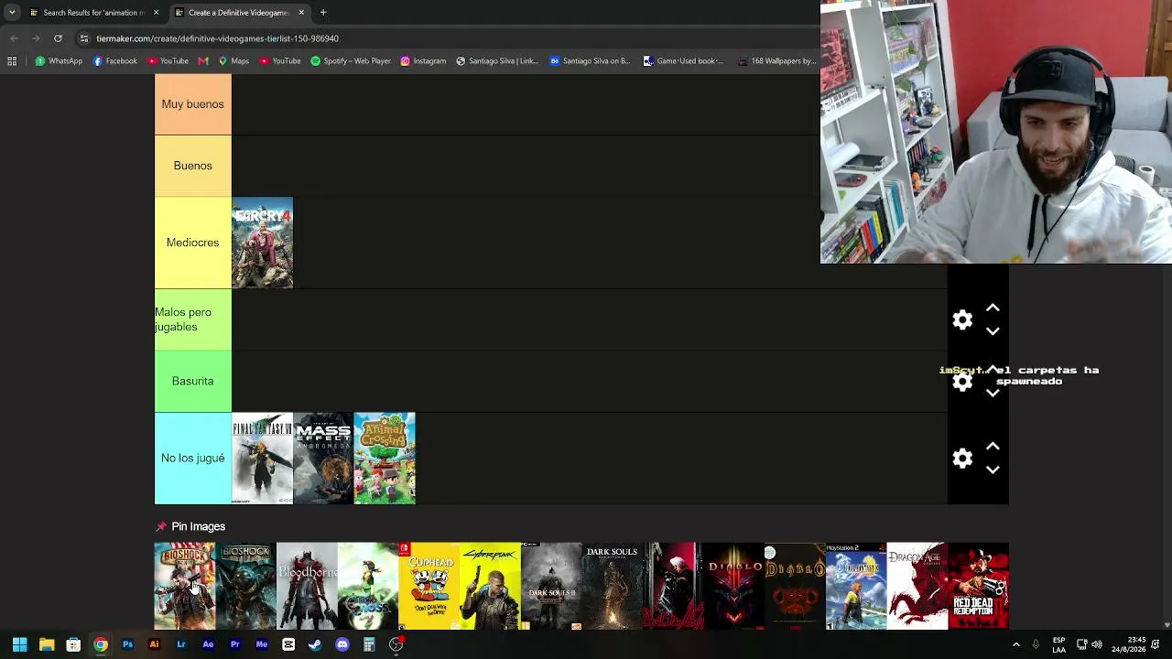This screenshot has height=659, width=1172.
Task: Launch Photoshop from the taskbar
Action: pos(127,644)
